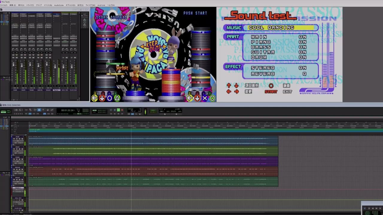Image resolution: width=383 pixels, height=215 pixels.
Task: Solo the BRASS track in Edit window
Action: [x=19, y=180]
